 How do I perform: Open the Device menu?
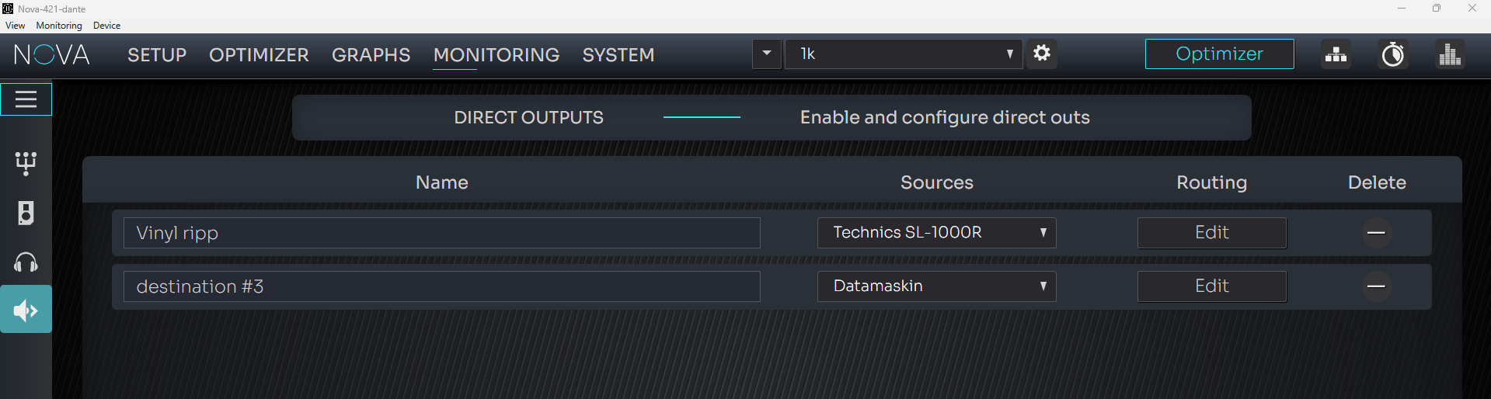(106, 26)
